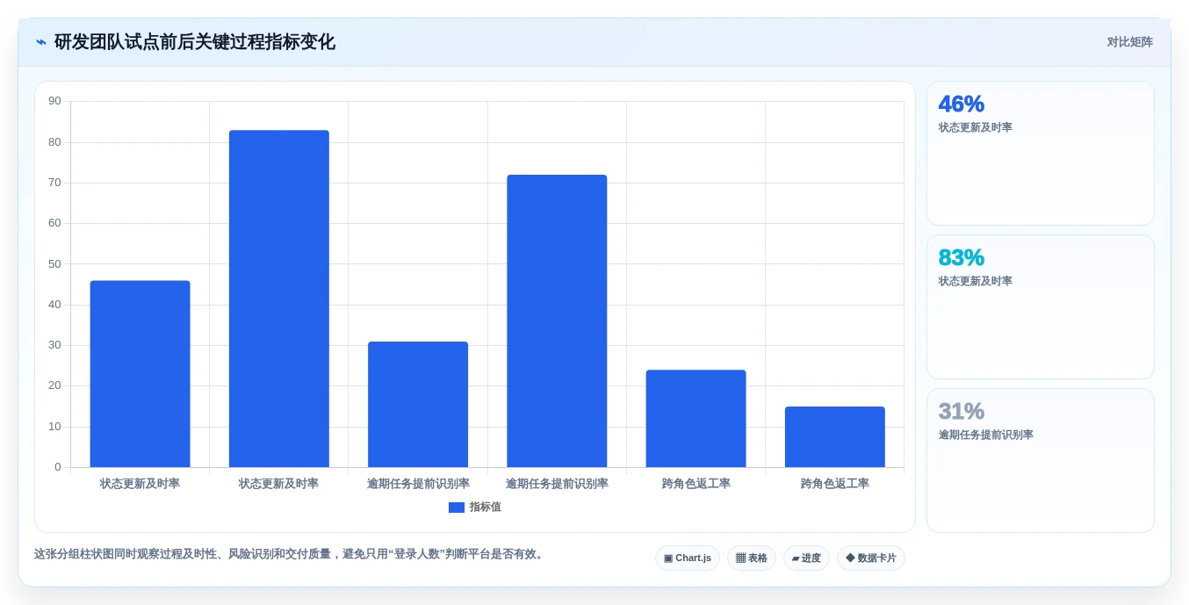The width and height of the screenshot is (1189, 605).
Task: Click the 数据卡片 pill tag
Action: click(871, 558)
